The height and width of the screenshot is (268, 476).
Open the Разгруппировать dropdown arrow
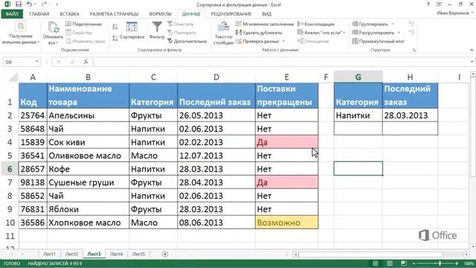pyautogui.click(x=399, y=33)
